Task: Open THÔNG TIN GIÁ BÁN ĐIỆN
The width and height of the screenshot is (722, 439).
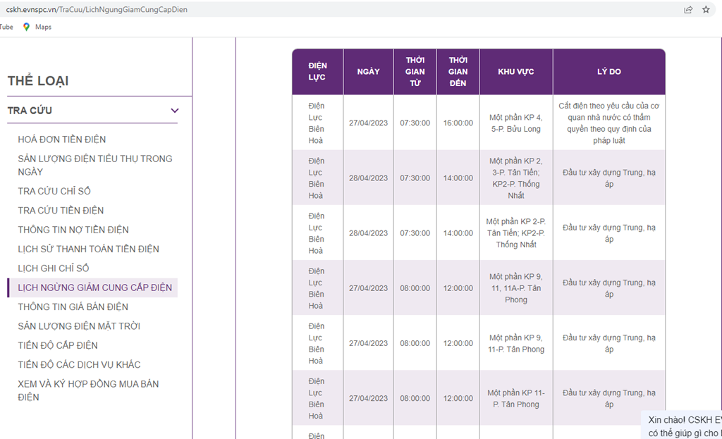Action: tap(73, 307)
